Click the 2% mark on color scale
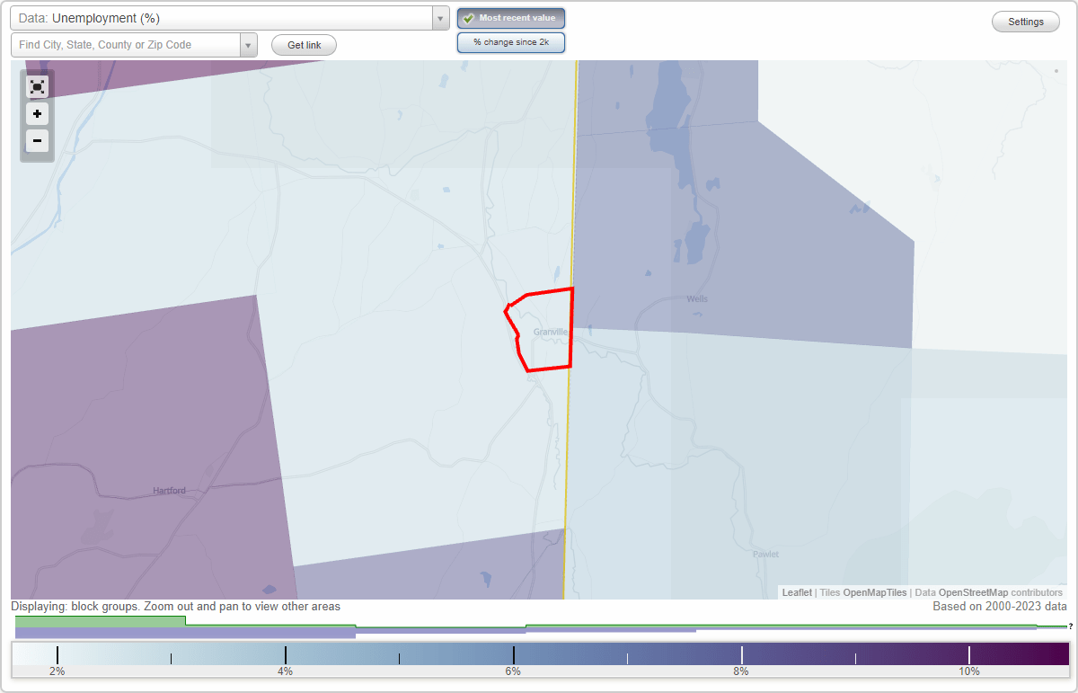1078x693 pixels. [57, 671]
